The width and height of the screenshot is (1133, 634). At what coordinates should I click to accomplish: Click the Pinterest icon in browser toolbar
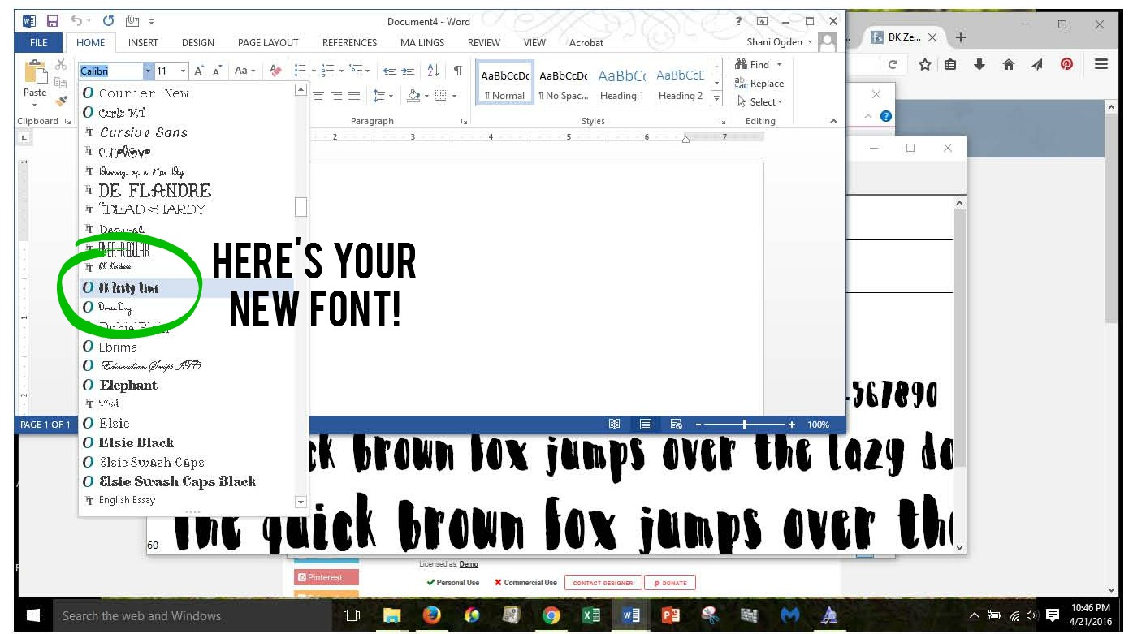(x=1067, y=65)
